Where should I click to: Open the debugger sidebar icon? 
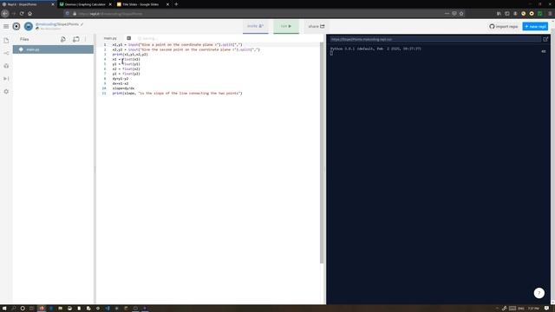pos(6,79)
